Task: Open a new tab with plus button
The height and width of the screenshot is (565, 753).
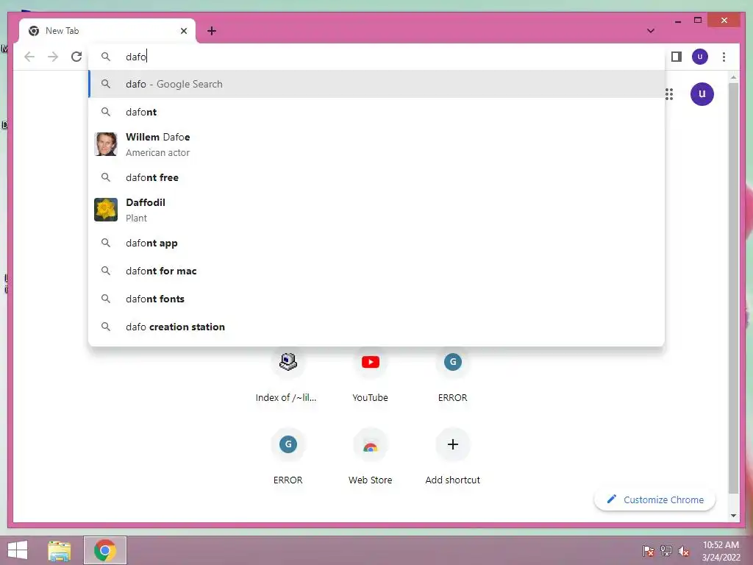Action: point(211,31)
